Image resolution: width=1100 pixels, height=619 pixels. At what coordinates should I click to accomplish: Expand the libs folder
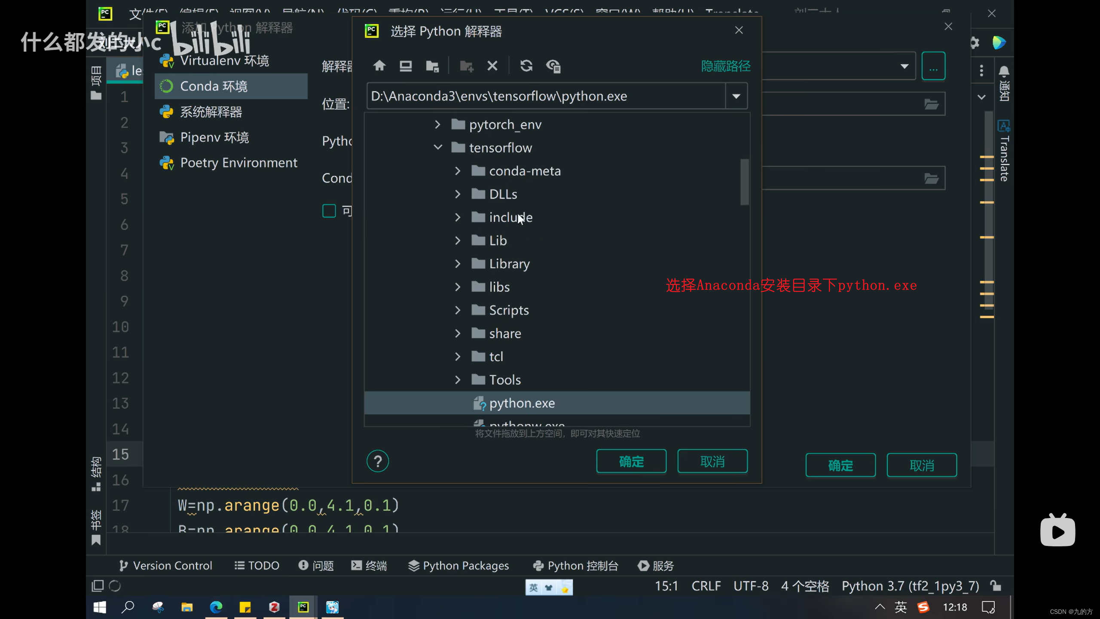457,287
